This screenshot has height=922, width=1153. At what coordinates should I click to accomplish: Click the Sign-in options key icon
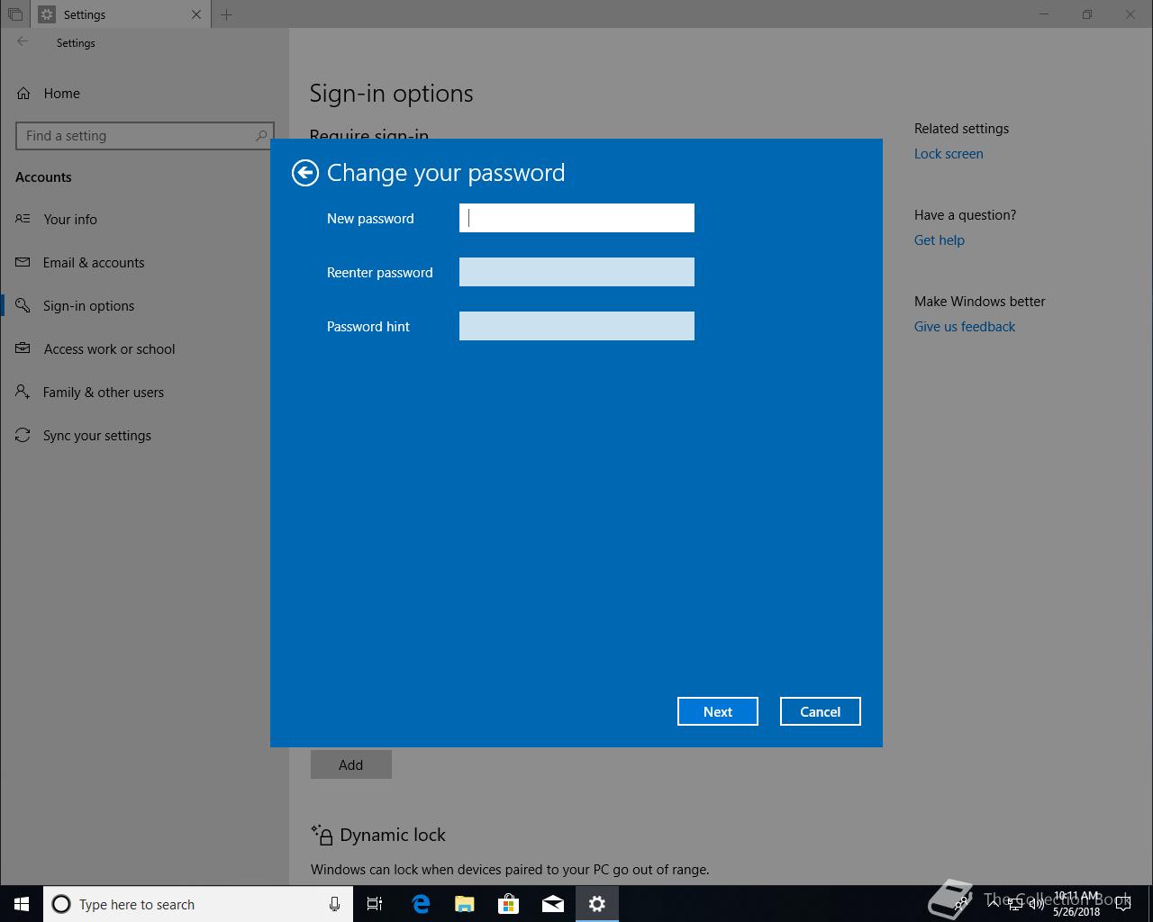(23, 306)
